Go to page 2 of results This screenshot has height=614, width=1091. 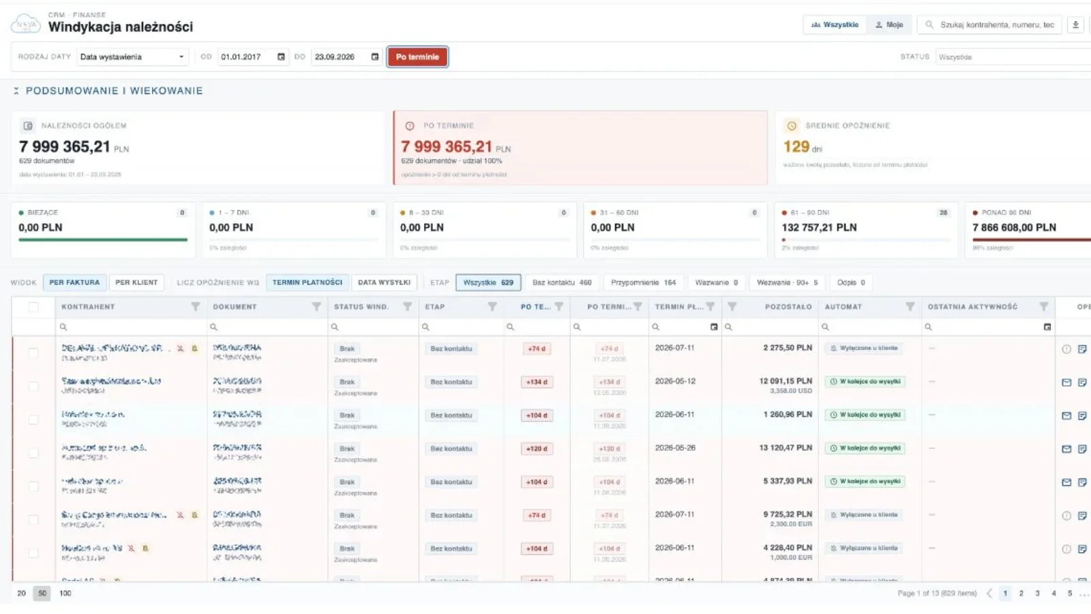(1021, 593)
